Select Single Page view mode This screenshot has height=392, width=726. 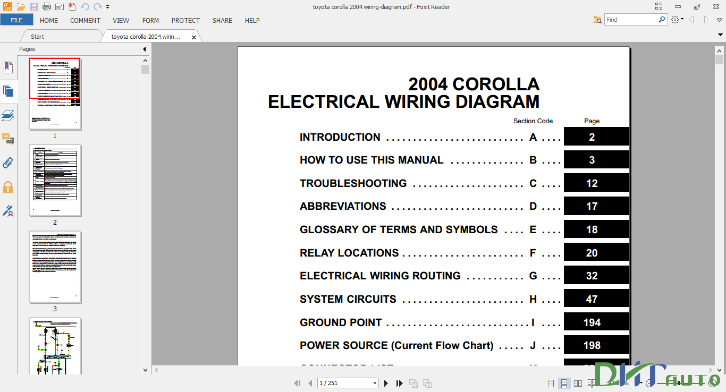(551, 383)
